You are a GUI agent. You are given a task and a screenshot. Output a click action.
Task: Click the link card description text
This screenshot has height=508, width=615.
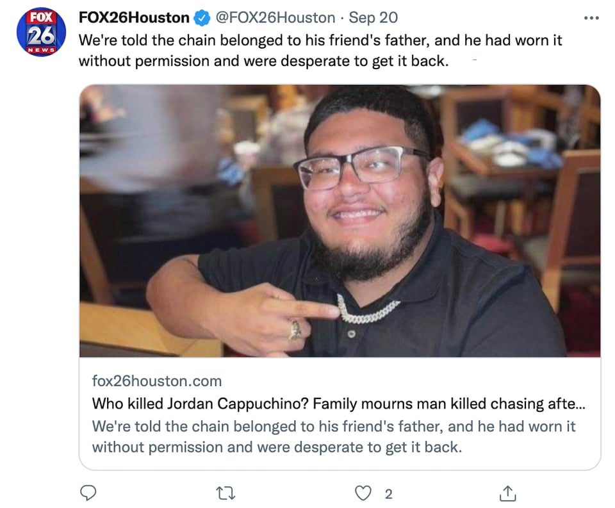coord(334,437)
